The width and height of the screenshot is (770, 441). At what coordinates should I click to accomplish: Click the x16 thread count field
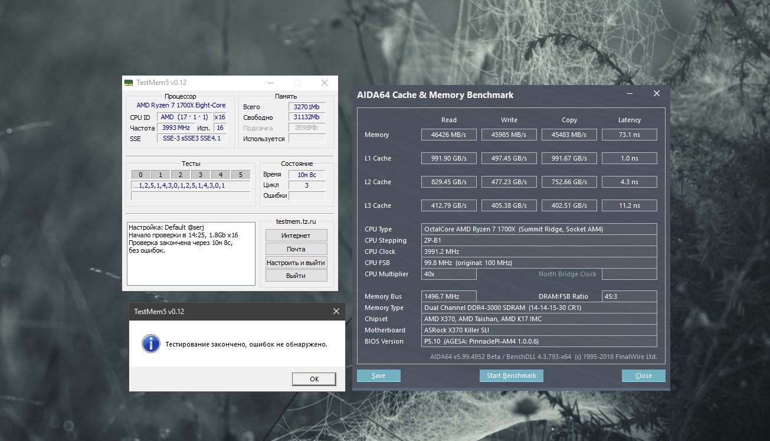220,117
